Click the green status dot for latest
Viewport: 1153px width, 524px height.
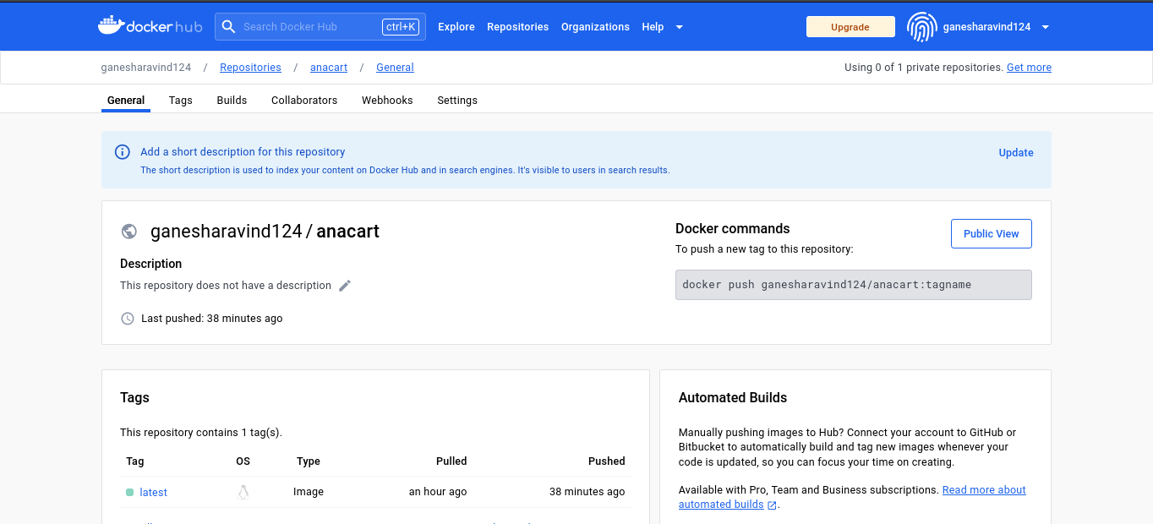click(129, 492)
